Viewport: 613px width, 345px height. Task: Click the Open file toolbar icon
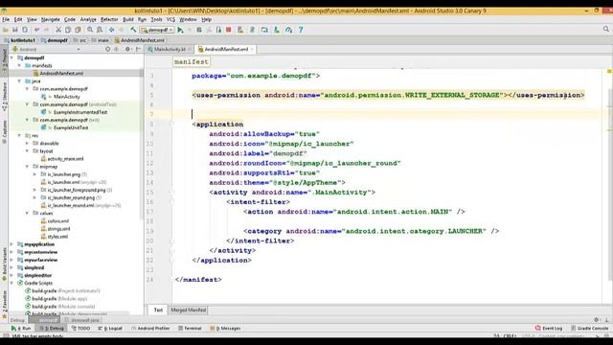click(6, 30)
